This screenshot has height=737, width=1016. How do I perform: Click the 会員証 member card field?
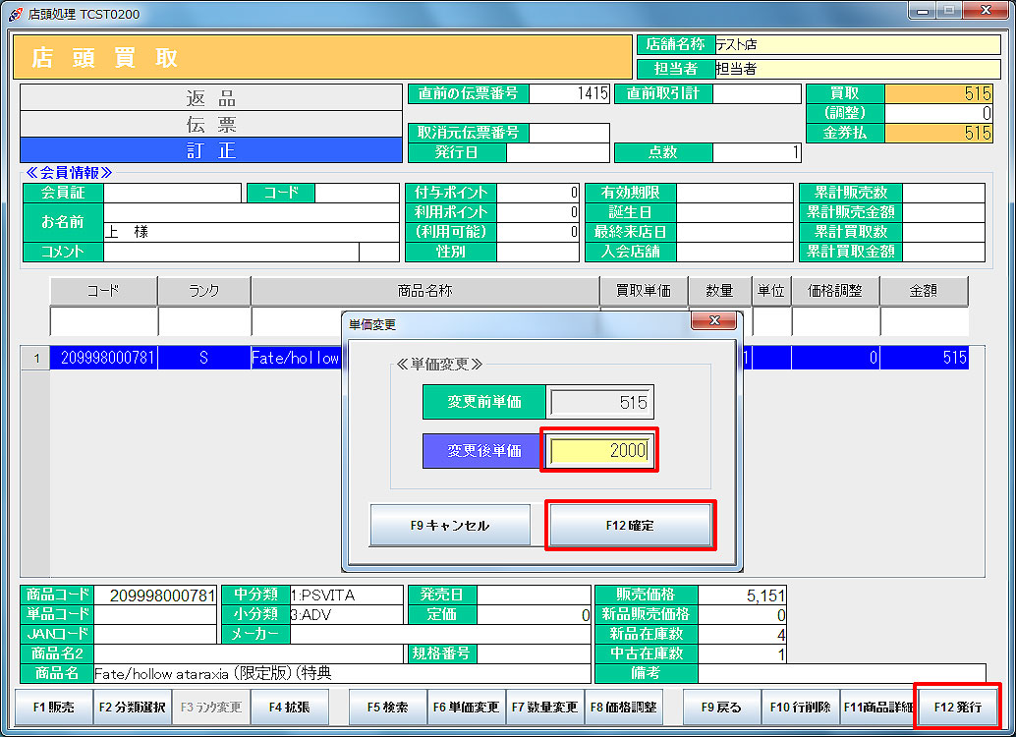pos(172,193)
